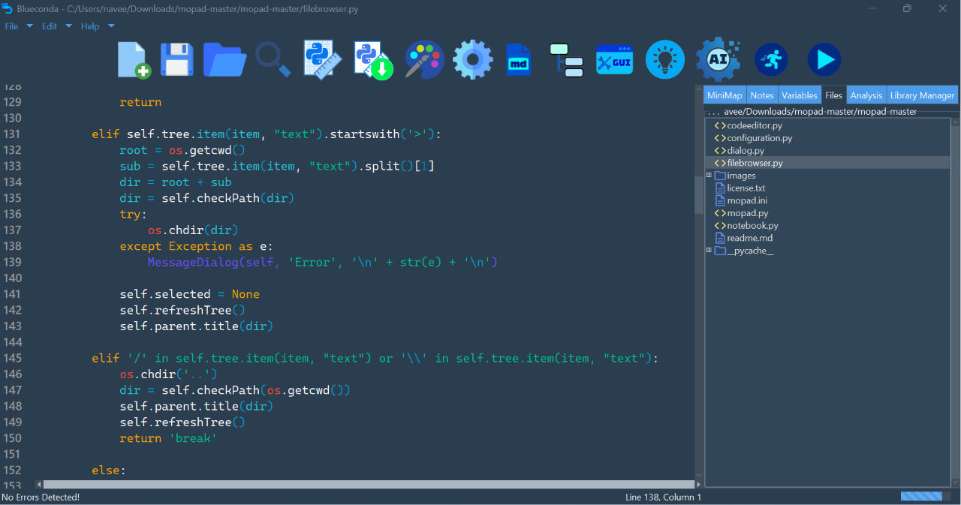This screenshot has height=505, width=961.
Task: Select the Files tab
Action: pos(833,95)
